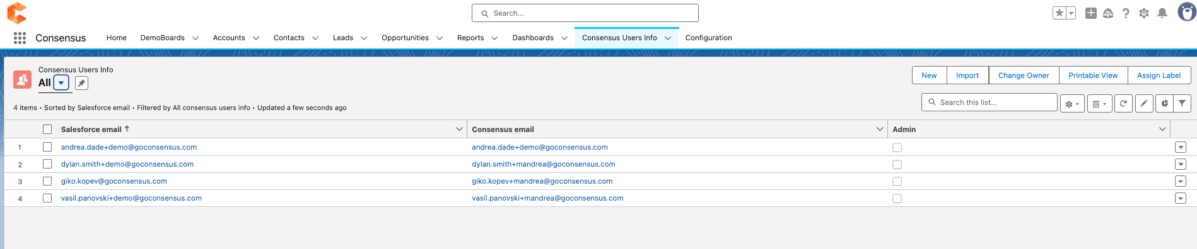
Task: Go to the Home tab
Action: [117, 38]
